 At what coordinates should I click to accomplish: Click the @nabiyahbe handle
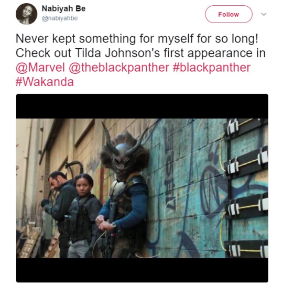[x=60, y=18]
